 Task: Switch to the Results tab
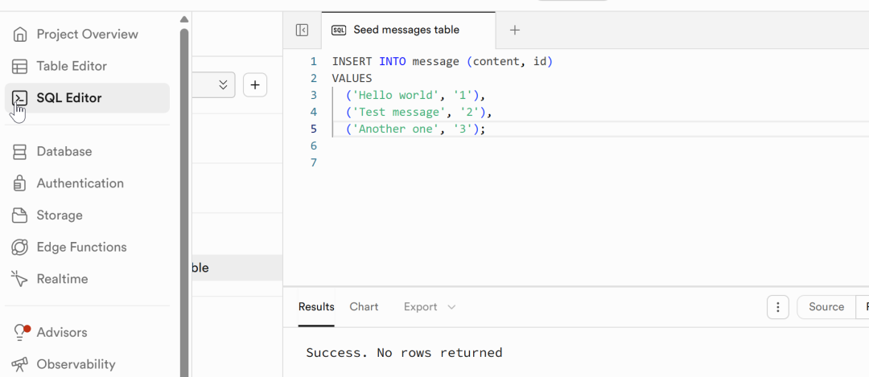[x=316, y=307]
